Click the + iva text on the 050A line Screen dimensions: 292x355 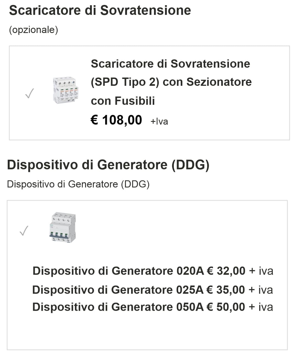[x=261, y=307]
